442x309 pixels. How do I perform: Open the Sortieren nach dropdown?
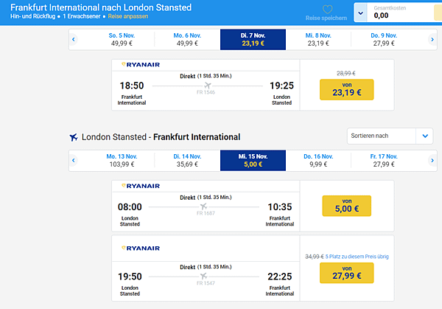tap(390, 136)
